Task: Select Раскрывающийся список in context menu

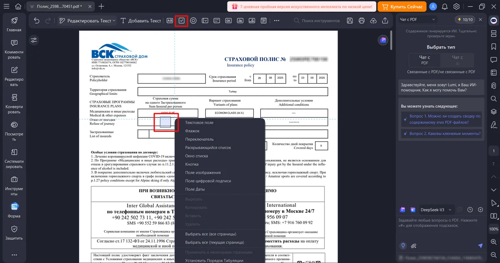Action: (x=208, y=148)
